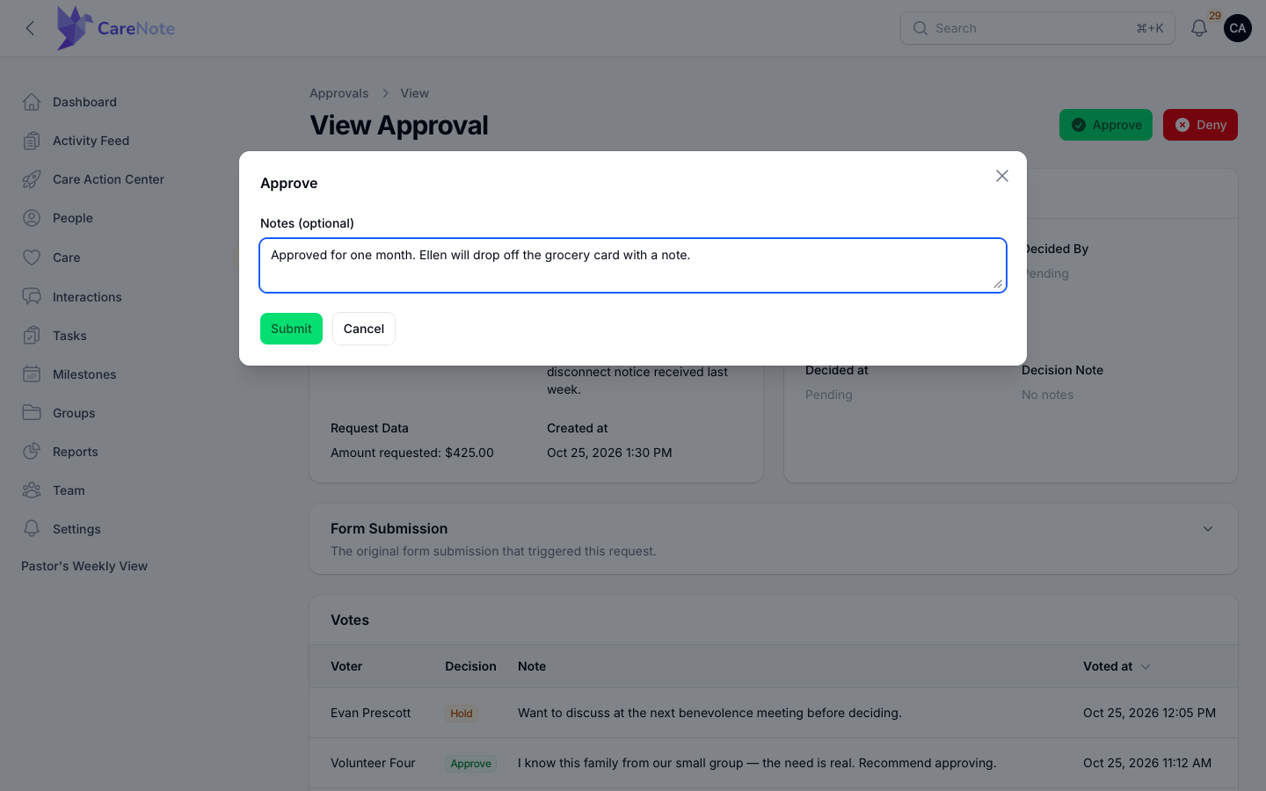The width and height of the screenshot is (1266, 791).
Task: Open Pastor's Weekly View
Action: (x=84, y=566)
